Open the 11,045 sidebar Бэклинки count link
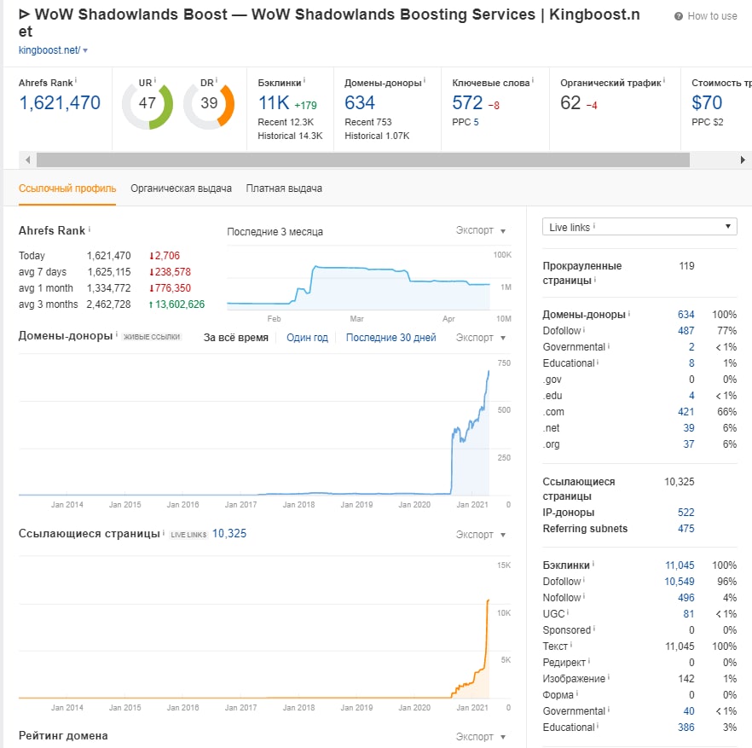The height and width of the screenshot is (748, 752). pos(680,565)
